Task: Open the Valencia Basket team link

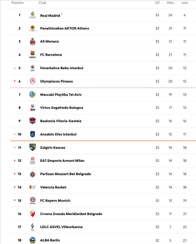Action: [53, 187]
